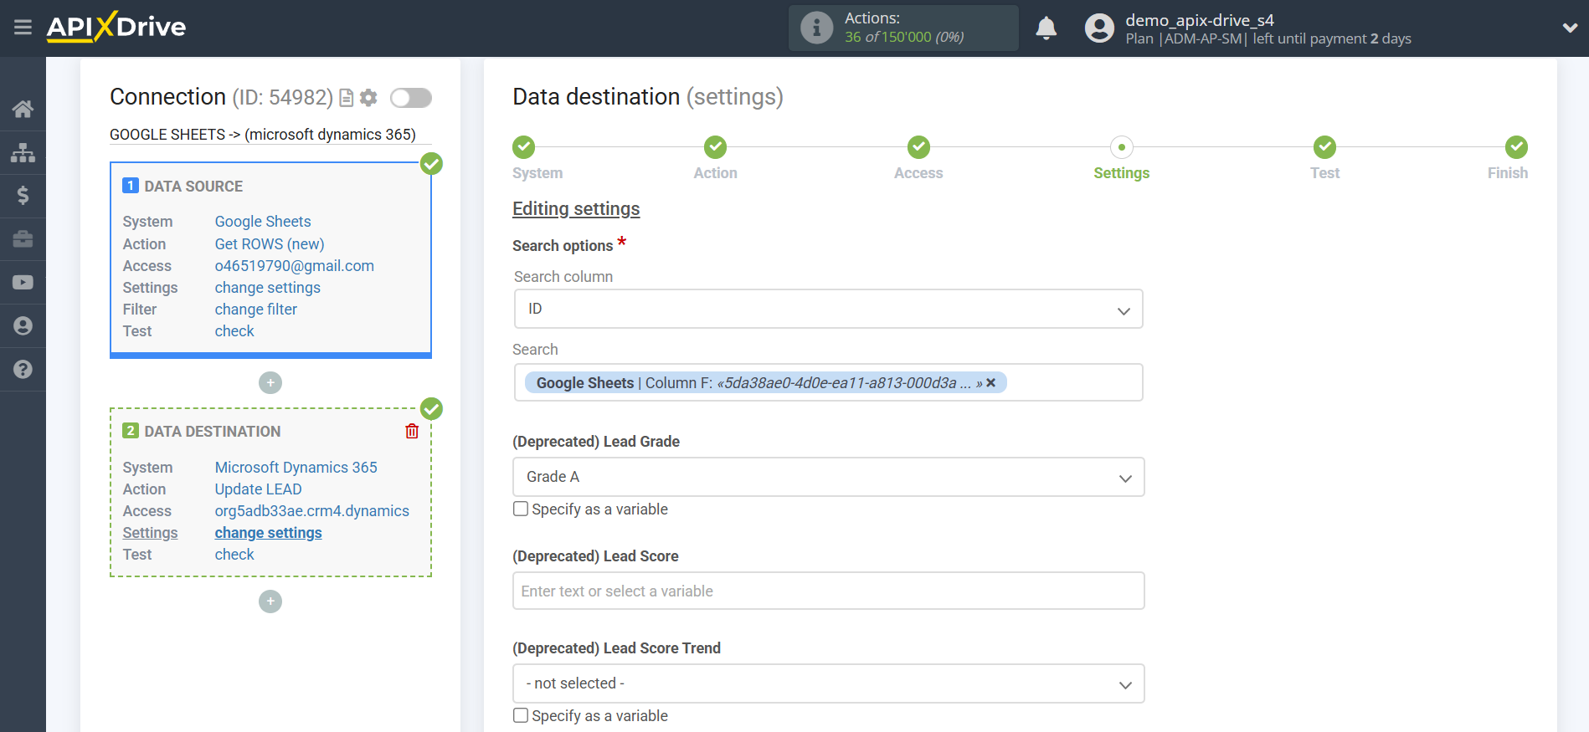
Task: Remove the Google Sheets Column F variable
Action: (x=991, y=382)
